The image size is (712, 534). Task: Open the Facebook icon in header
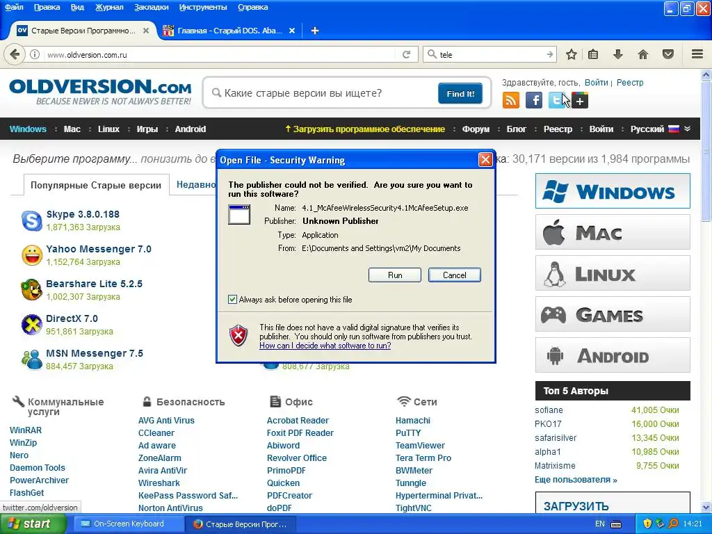click(x=534, y=100)
